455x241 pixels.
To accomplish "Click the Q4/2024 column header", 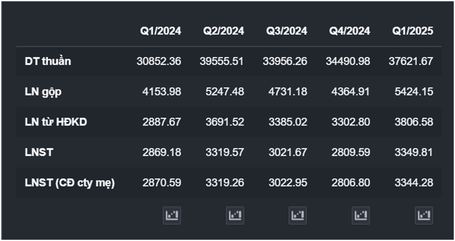I will pos(350,31).
